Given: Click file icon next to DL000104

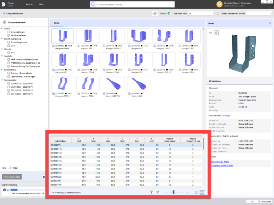Looking at the screenshot, I should coord(79,46).
